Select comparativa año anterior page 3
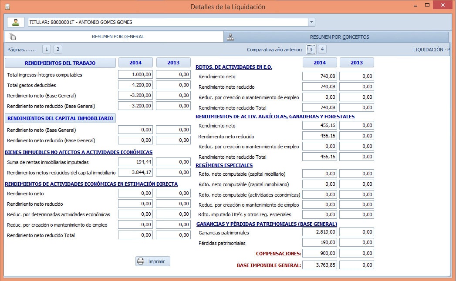Viewport: 456px width, 281px height. (311, 50)
